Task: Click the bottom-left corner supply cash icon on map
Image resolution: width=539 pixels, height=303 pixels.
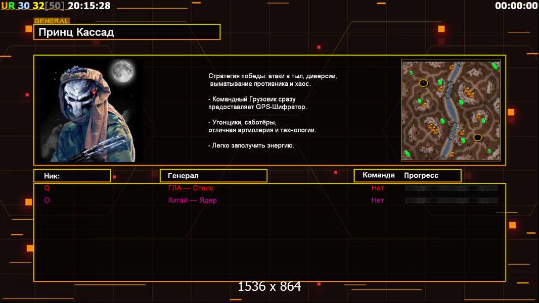Action: point(408,154)
